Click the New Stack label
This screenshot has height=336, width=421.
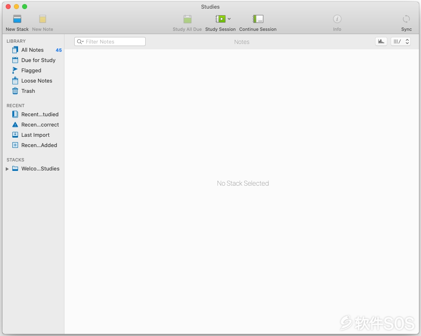click(17, 29)
